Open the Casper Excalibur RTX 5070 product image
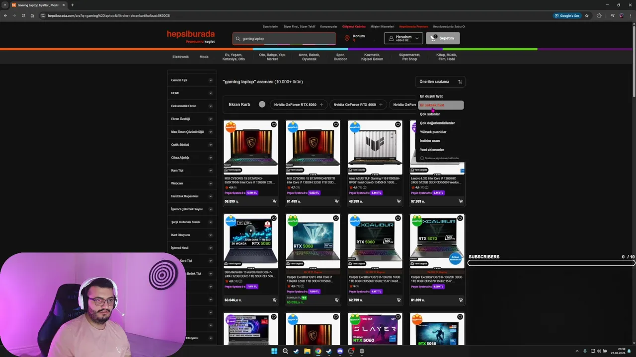Viewport: 636px width, 357px height. click(437, 241)
